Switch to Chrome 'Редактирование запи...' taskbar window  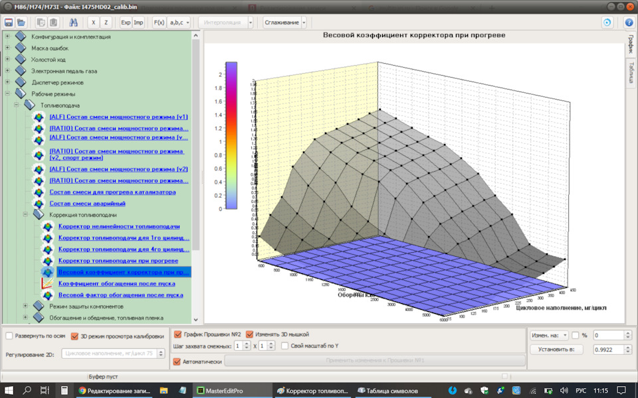coord(114,391)
